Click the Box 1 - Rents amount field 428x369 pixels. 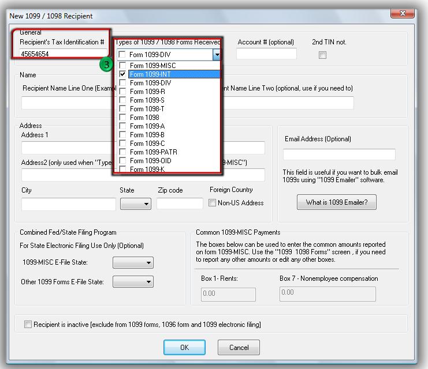pyautogui.click(x=229, y=294)
